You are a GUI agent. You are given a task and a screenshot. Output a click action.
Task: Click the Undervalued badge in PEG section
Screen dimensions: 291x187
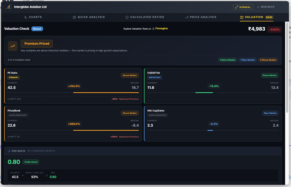pyautogui.click(x=31, y=162)
